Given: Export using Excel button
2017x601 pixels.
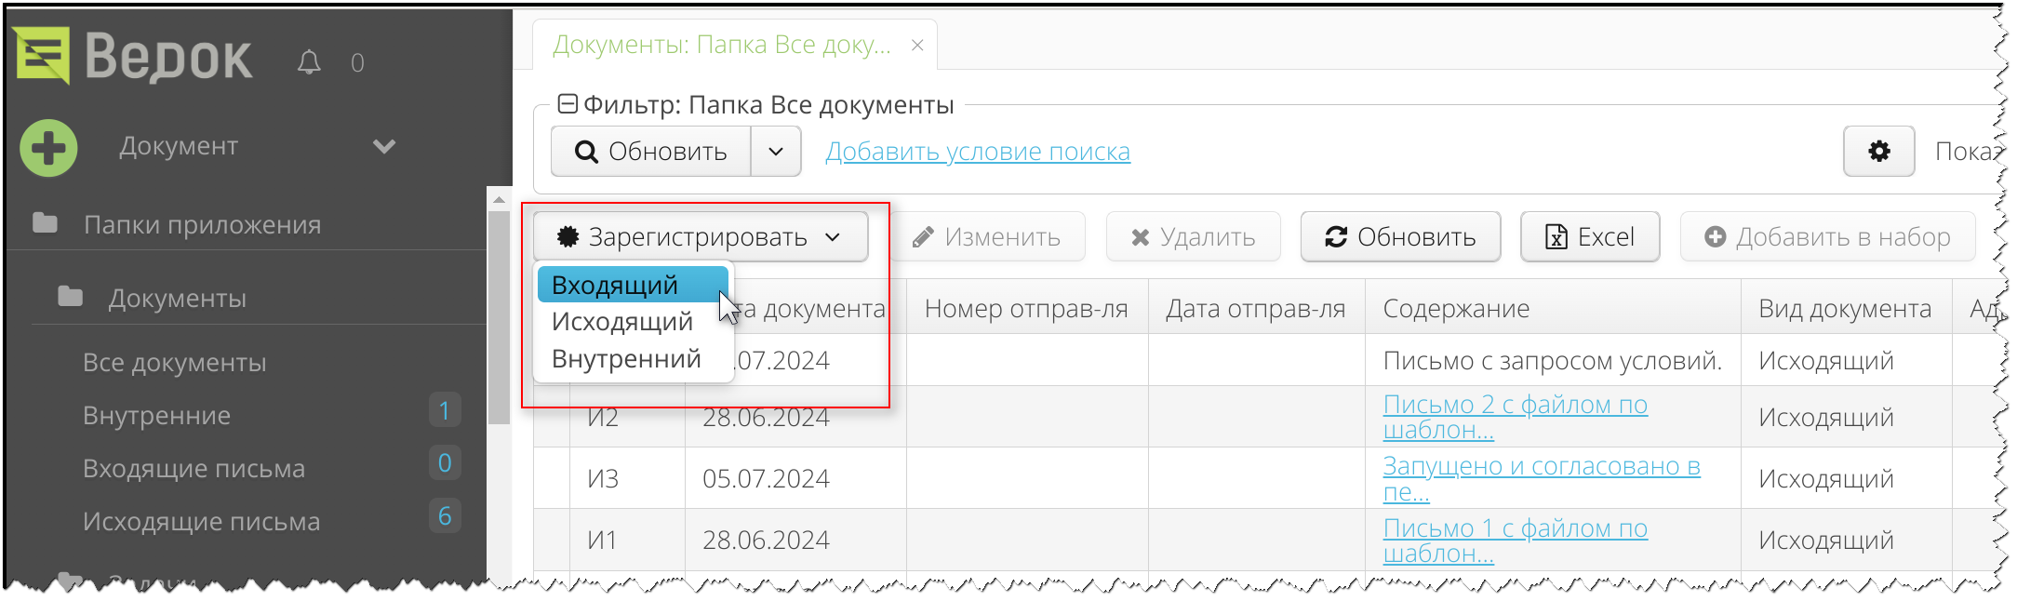Looking at the screenshot, I should [1590, 237].
